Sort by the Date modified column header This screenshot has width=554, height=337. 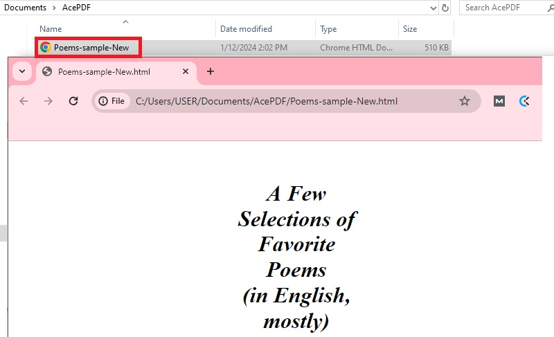tap(246, 29)
